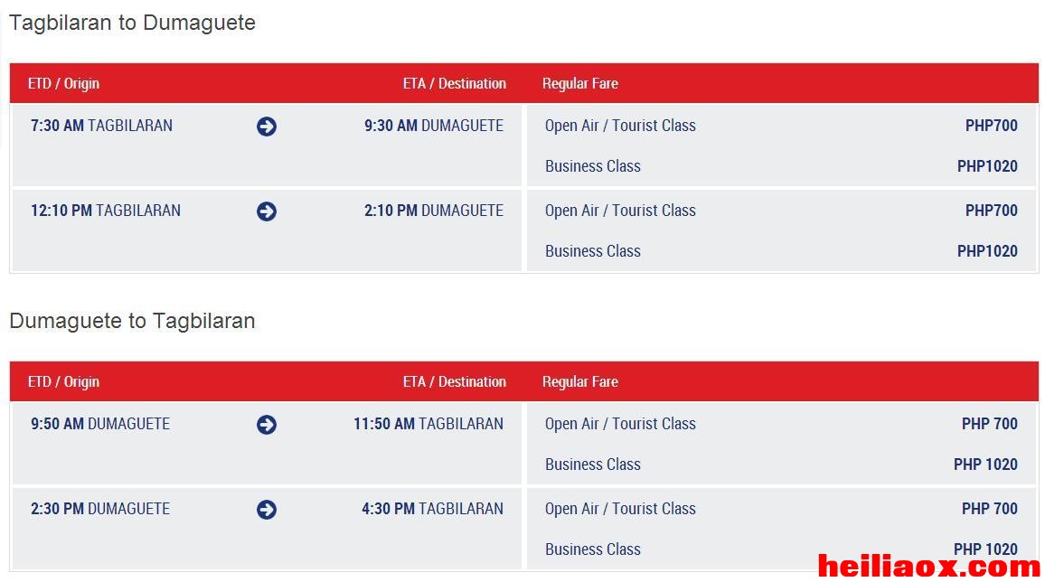Select the 9:50 AM DUMAGUETE departure
Viewport: 1045px width, 582px height.
pos(100,424)
